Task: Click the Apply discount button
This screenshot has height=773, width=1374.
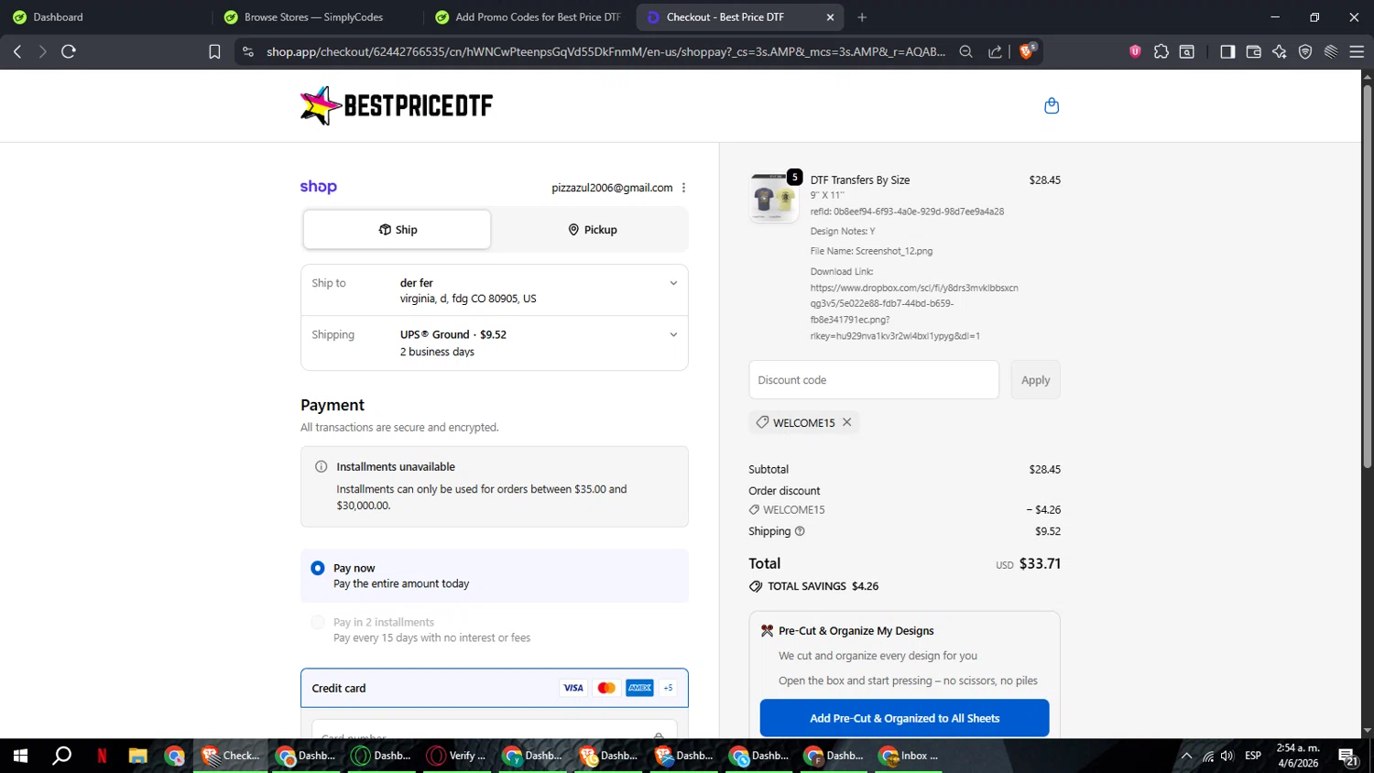Action: pyautogui.click(x=1035, y=380)
